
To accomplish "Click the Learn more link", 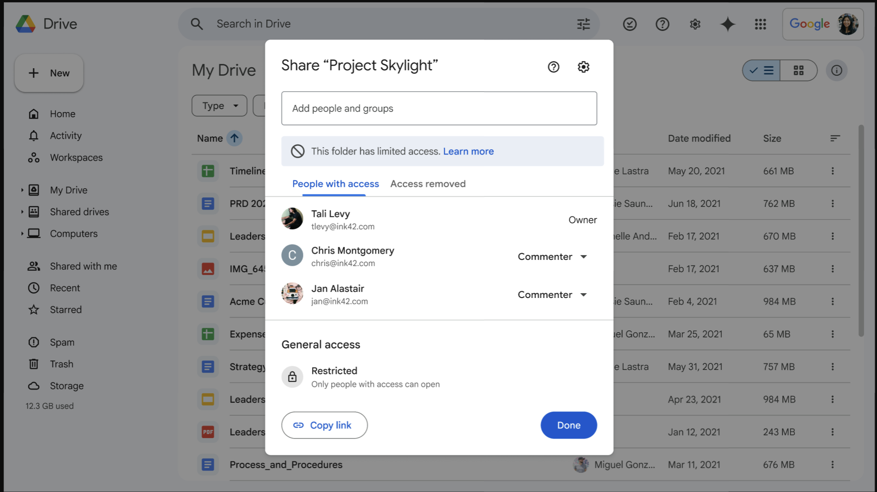I will tap(468, 151).
